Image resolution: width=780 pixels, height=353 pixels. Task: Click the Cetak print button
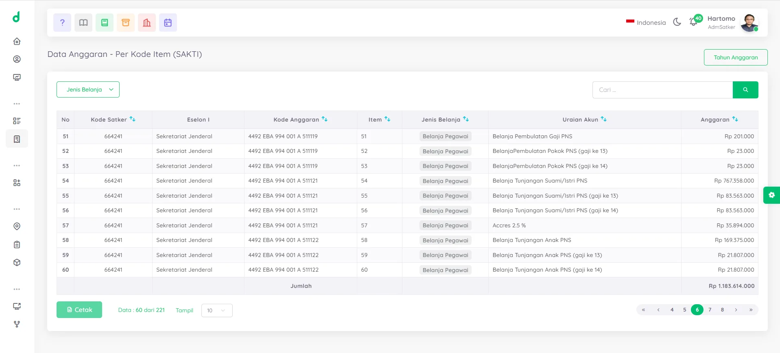click(79, 310)
